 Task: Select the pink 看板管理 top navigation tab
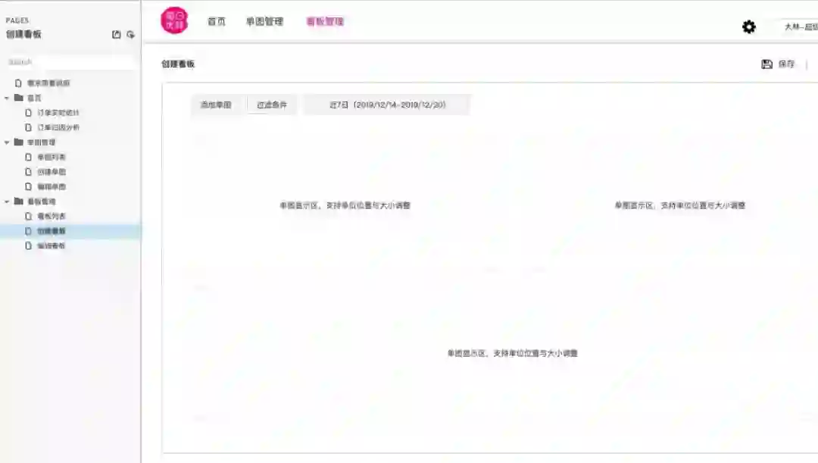(x=325, y=21)
